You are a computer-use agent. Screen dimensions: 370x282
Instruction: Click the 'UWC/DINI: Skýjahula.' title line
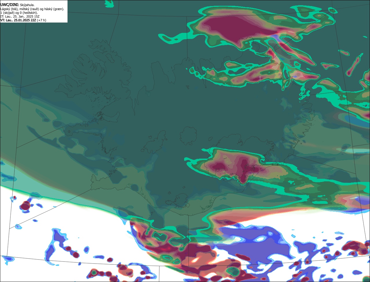click(17, 5)
